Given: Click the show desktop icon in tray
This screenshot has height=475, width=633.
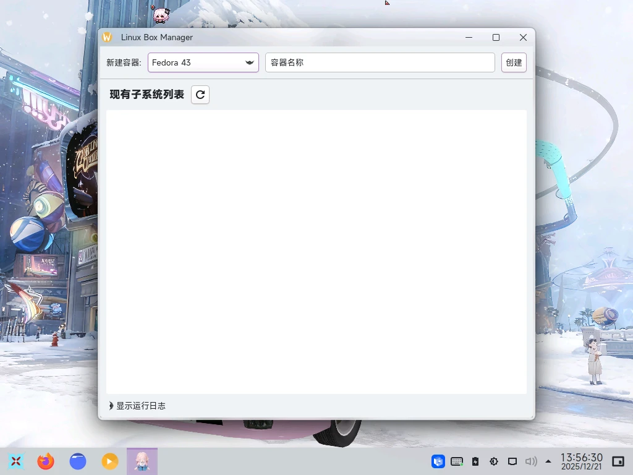Looking at the screenshot, I should 618,461.
